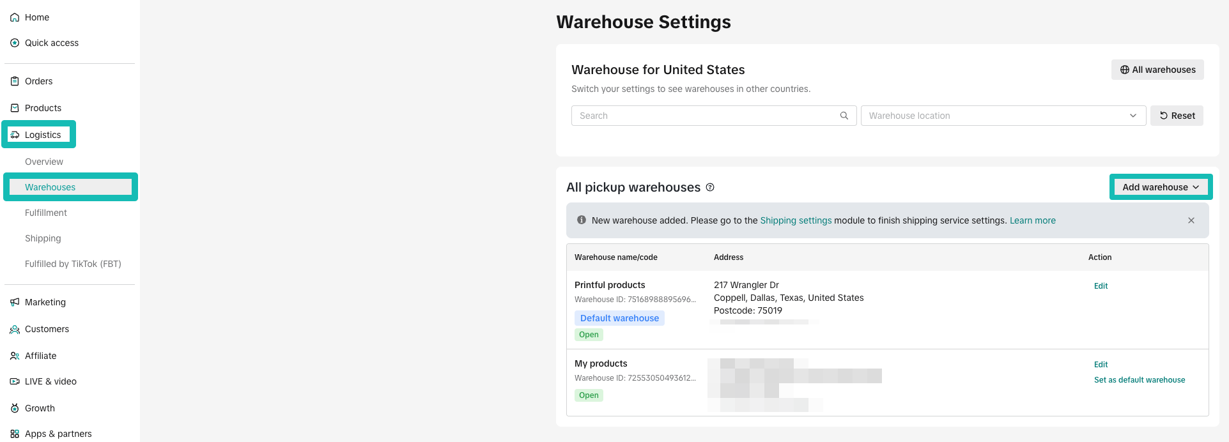Open the Warehouse location dropdown
Viewport: 1229px width, 442px height.
[1002, 116]
